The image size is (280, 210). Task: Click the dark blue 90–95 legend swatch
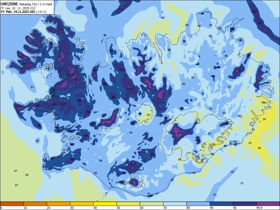click(221, 204)
